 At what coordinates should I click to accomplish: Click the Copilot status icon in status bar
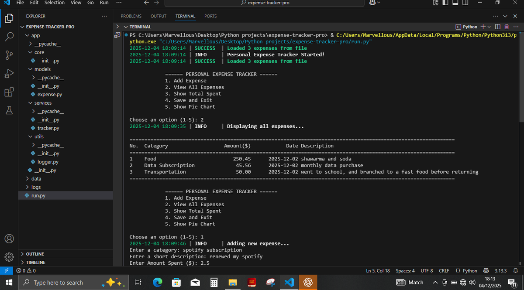pos(486,271)
